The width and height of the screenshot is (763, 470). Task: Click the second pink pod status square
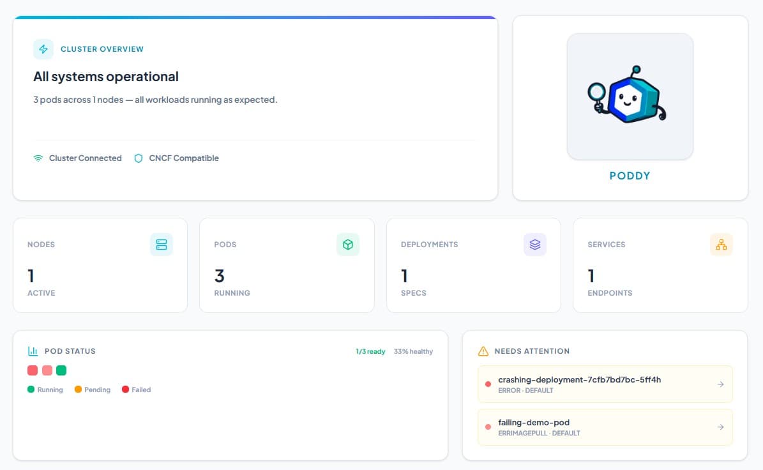[47, 370]
